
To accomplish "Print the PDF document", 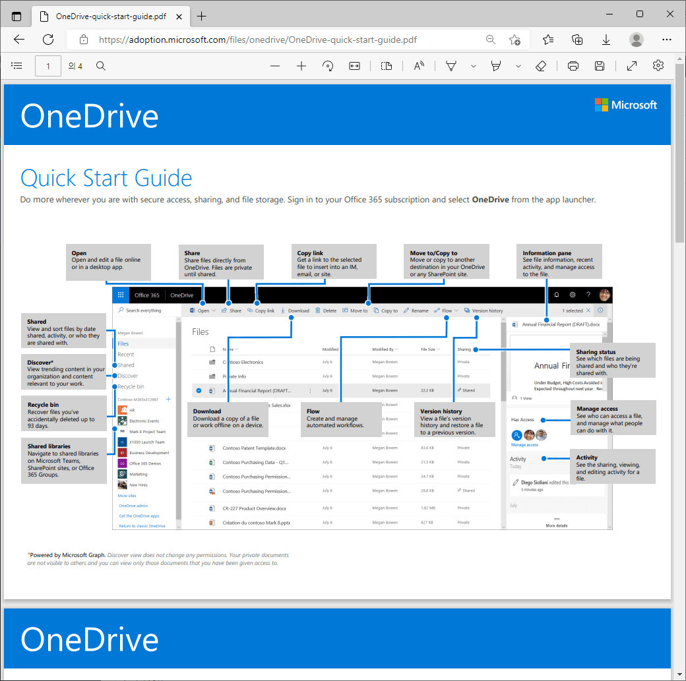I will 573,66.
